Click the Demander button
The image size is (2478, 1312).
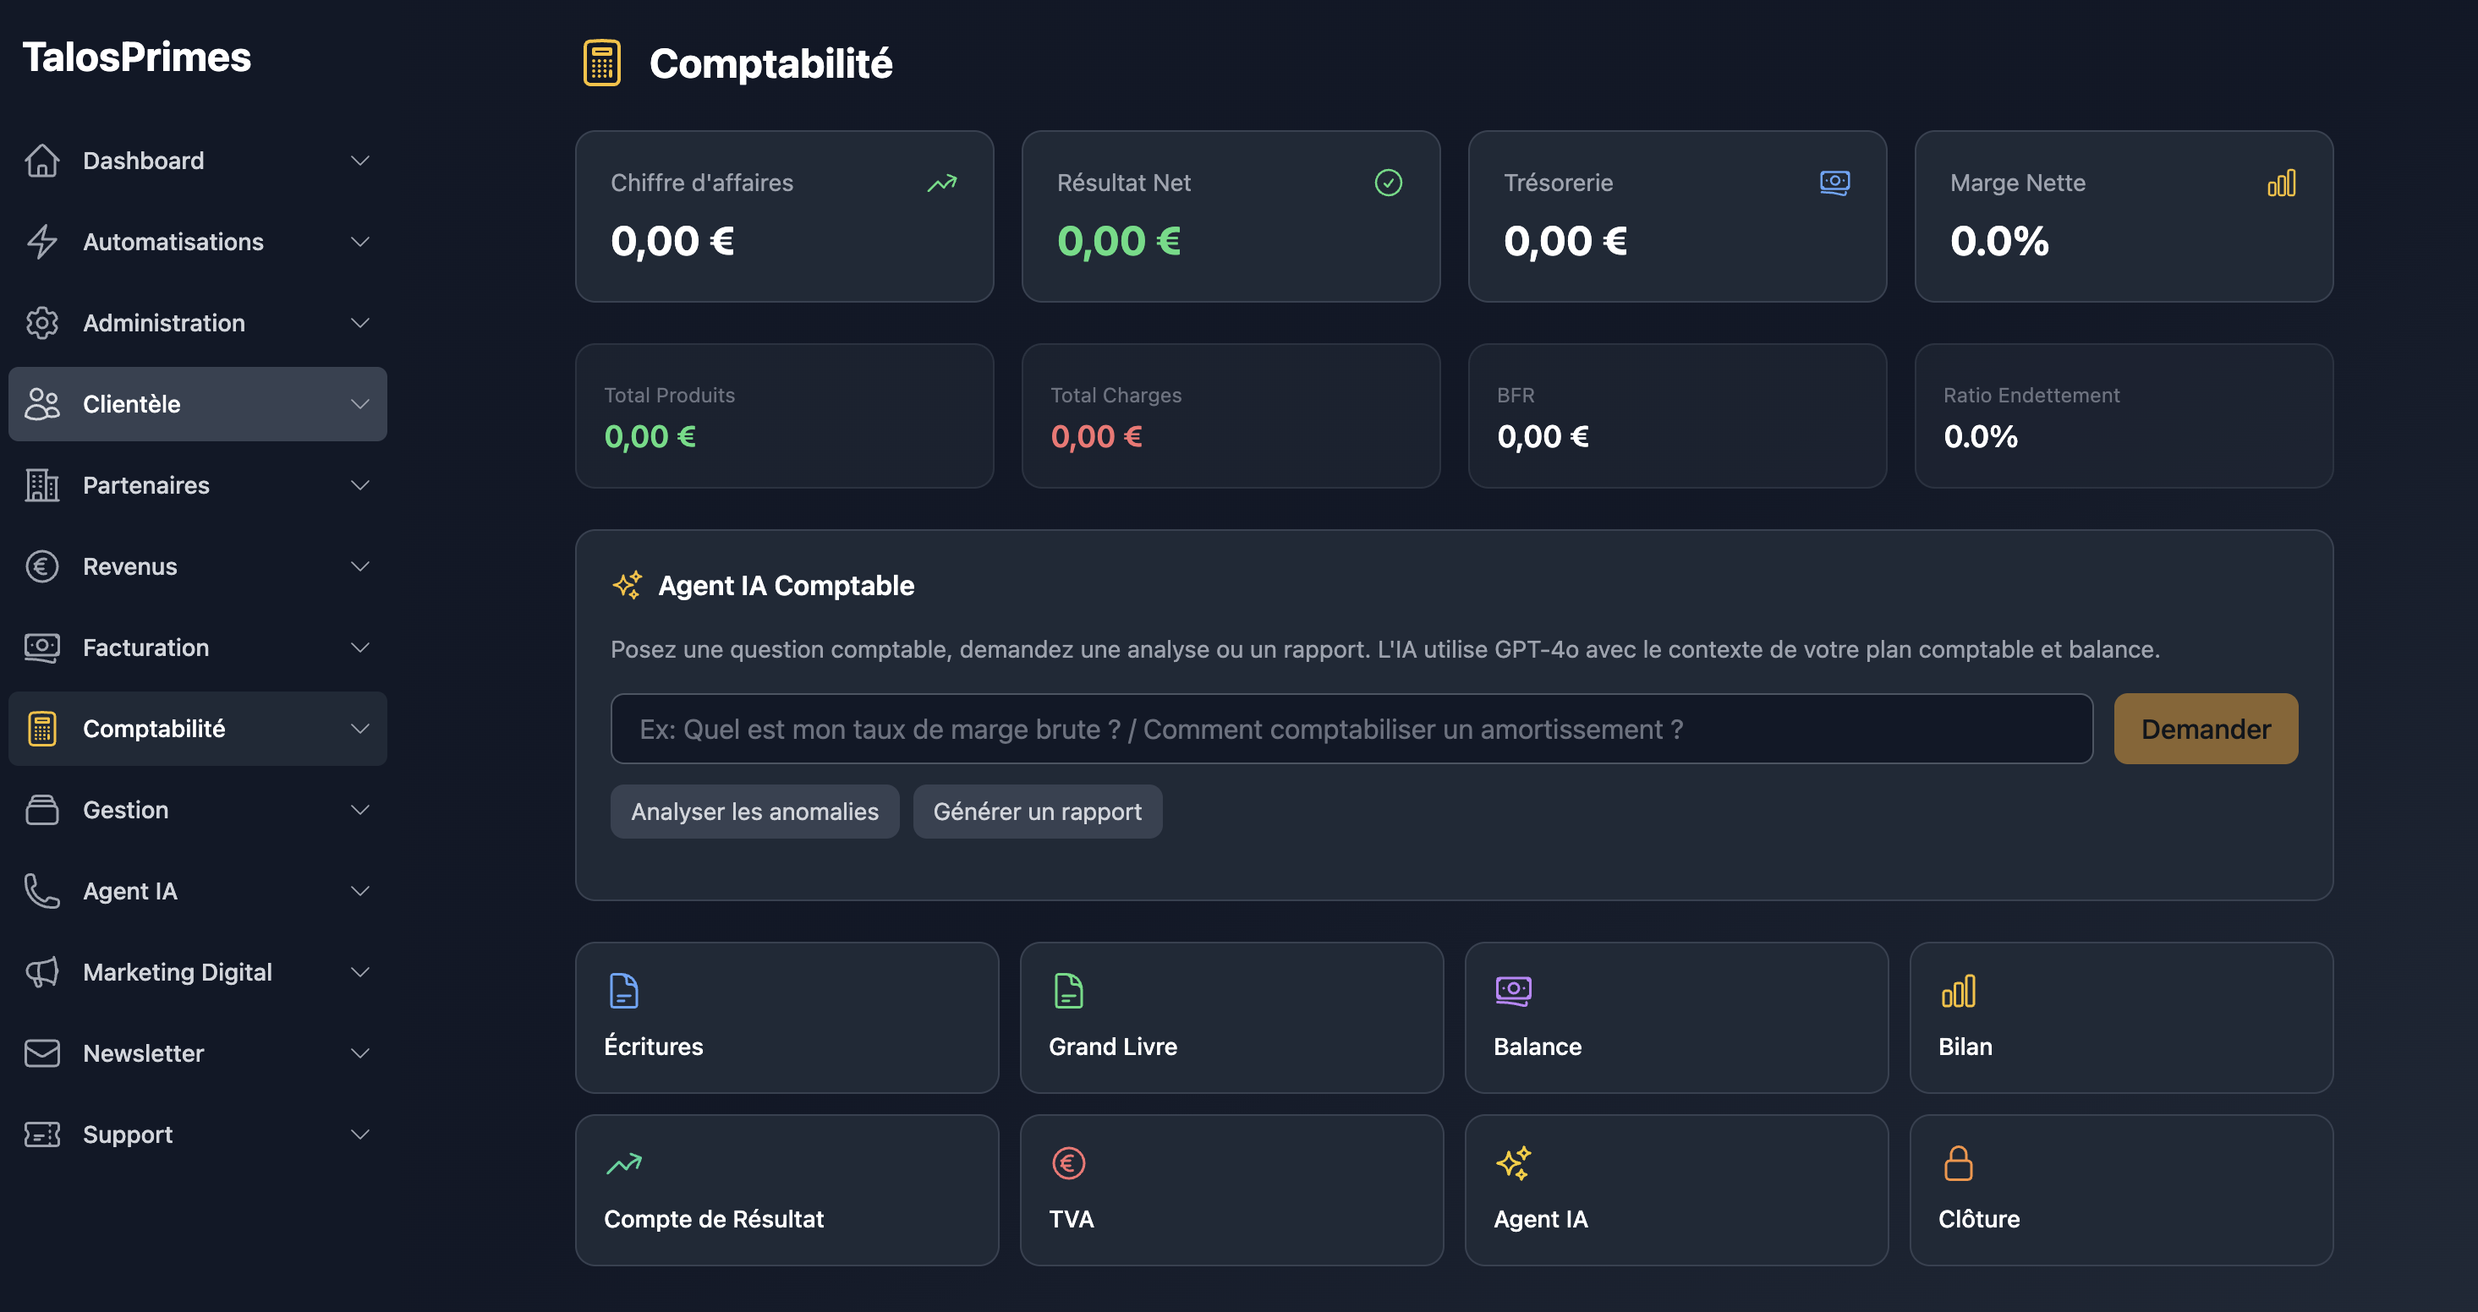[2205, 728]
